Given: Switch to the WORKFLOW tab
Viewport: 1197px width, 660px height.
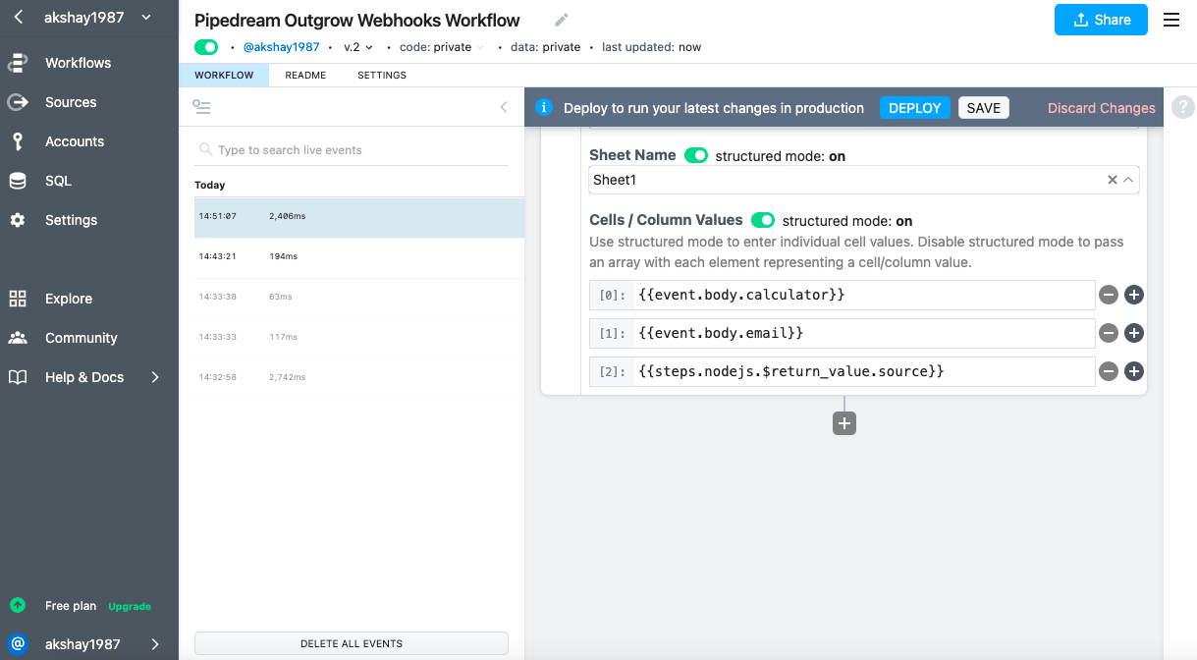Looking at the screenshot, I should 224,75.
